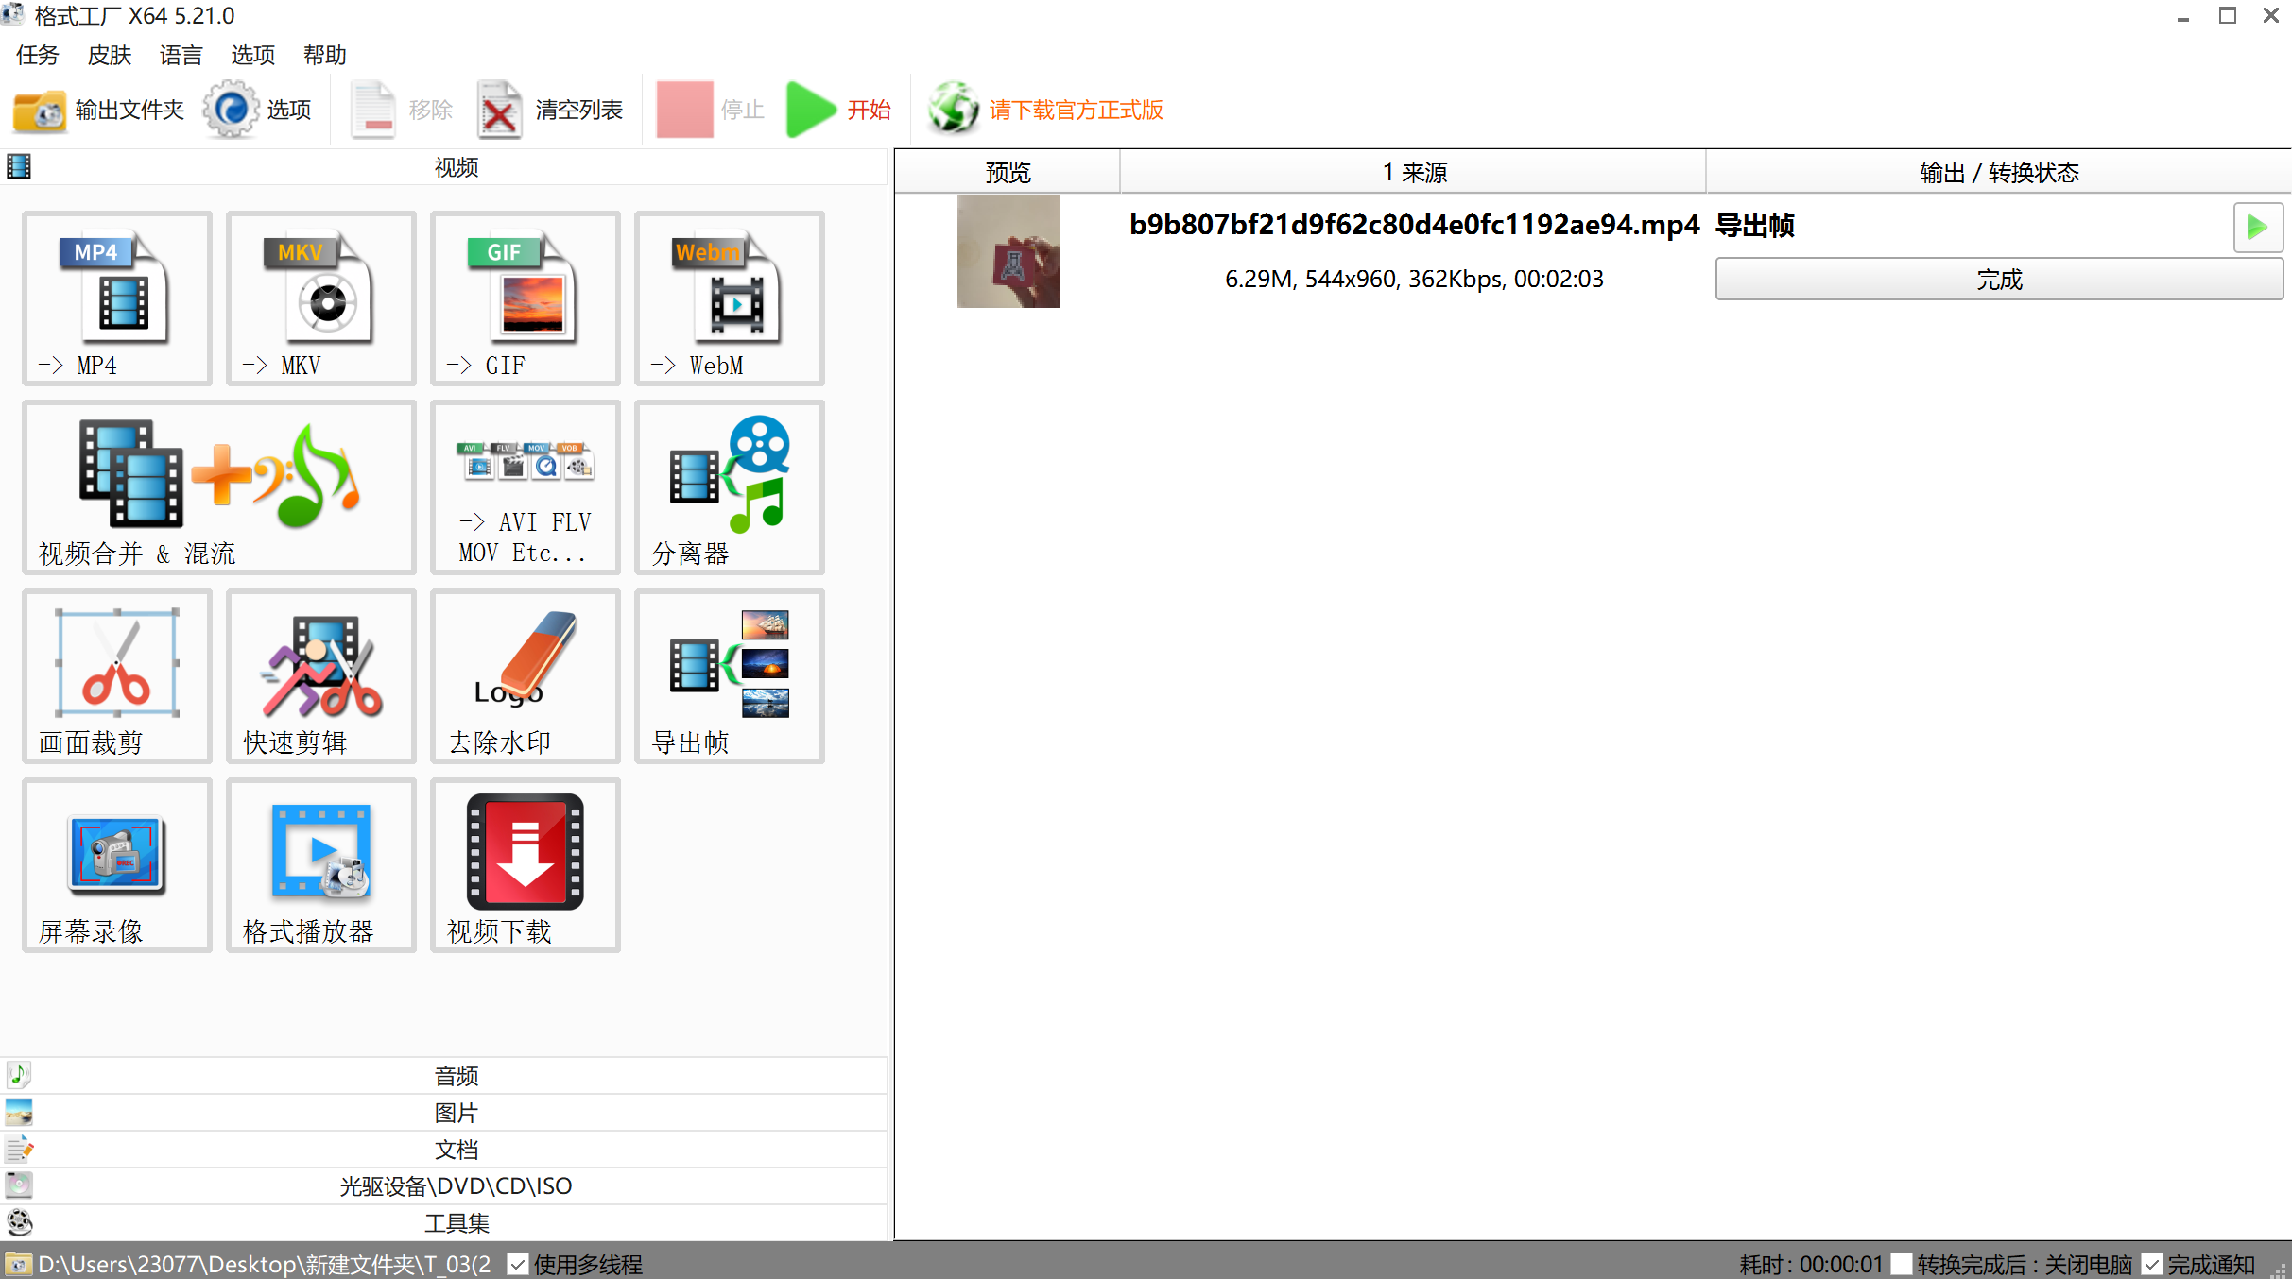Enable 关闭电脑 after conversion checkbox
2292x1279 pixels.
(1902, 1264)
